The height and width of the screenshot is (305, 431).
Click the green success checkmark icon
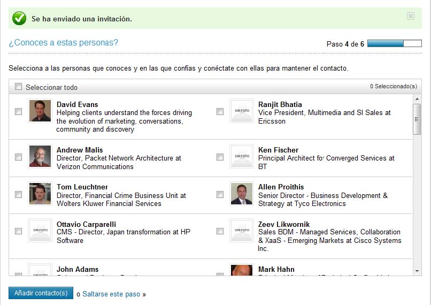[x=19, y=19]
